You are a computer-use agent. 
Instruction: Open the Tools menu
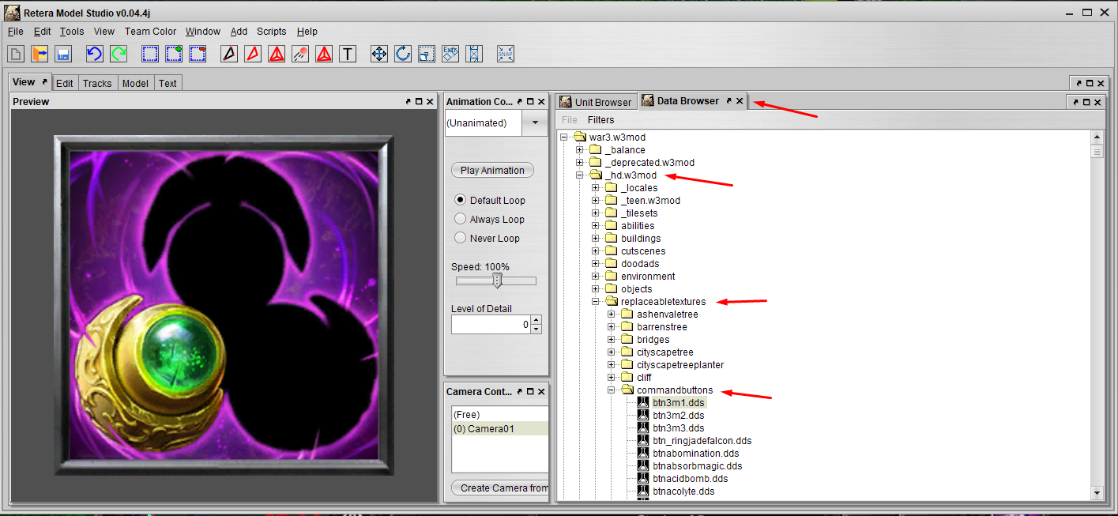coord(72,32)
